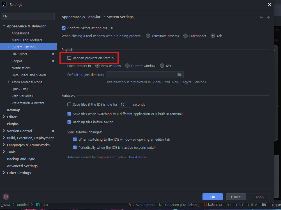
Task: Toggle Periodically when IDE is inactive
Action: coord(75,147)
